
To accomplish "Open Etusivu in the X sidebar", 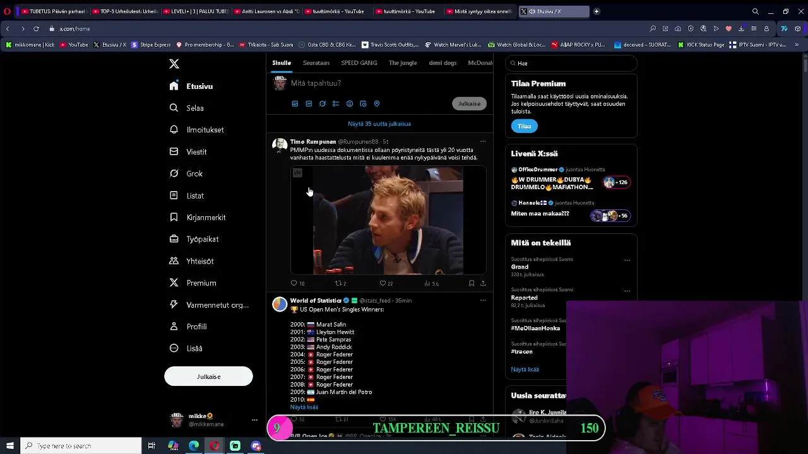I will click(x=192, y=86).
